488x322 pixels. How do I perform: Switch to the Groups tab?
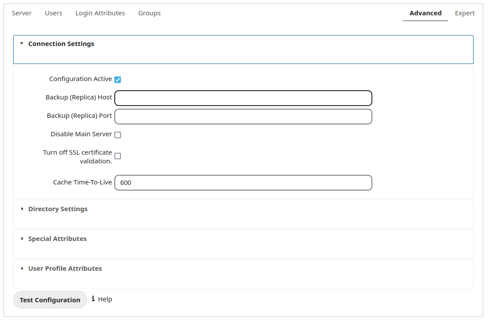pos(149,13)
